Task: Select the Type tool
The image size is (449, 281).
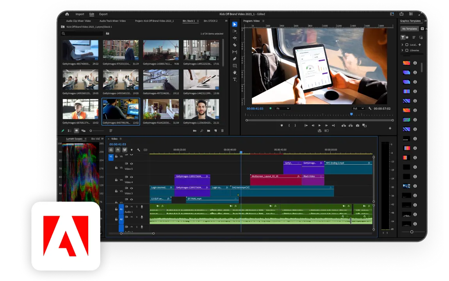Action: click(x=235, y=79)
